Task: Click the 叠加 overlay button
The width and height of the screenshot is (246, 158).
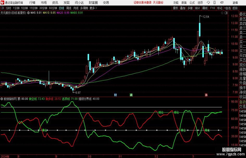Action: pos(183,8)
